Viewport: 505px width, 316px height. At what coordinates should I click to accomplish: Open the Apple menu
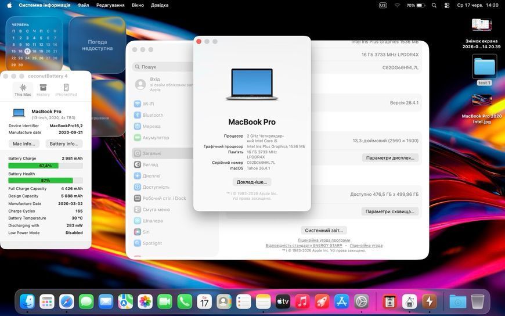(9, 5)
